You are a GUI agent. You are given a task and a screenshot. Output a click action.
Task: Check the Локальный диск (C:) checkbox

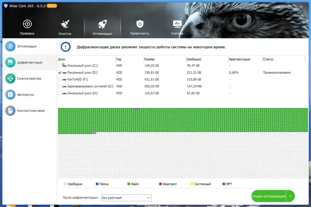[60, 66]
